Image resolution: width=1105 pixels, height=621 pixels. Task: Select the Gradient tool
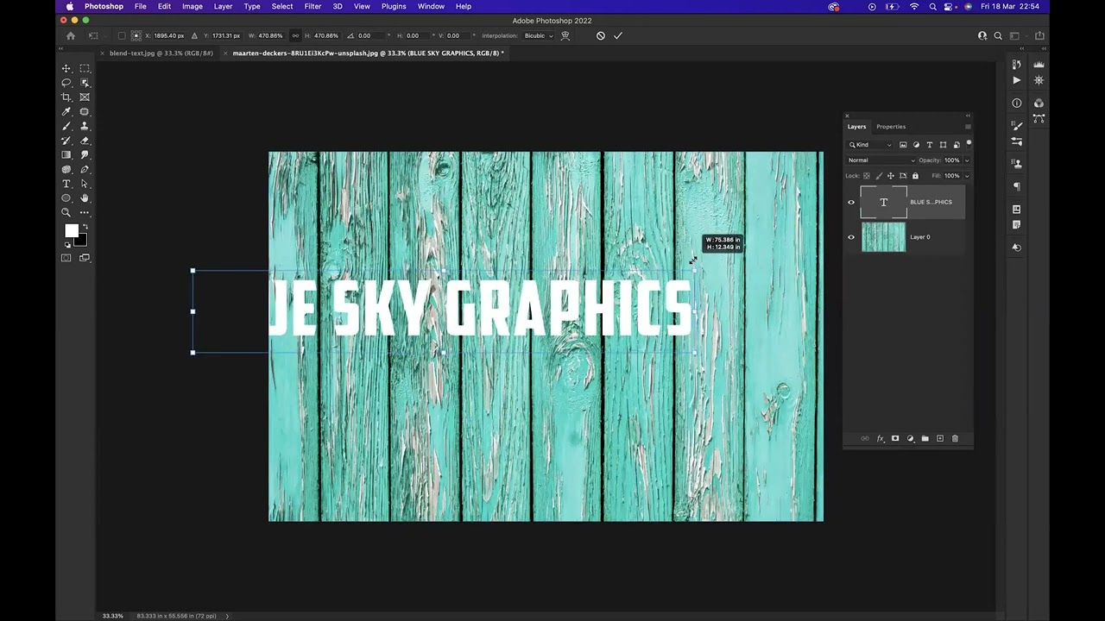pyautogui.click(x=66, y=155)
